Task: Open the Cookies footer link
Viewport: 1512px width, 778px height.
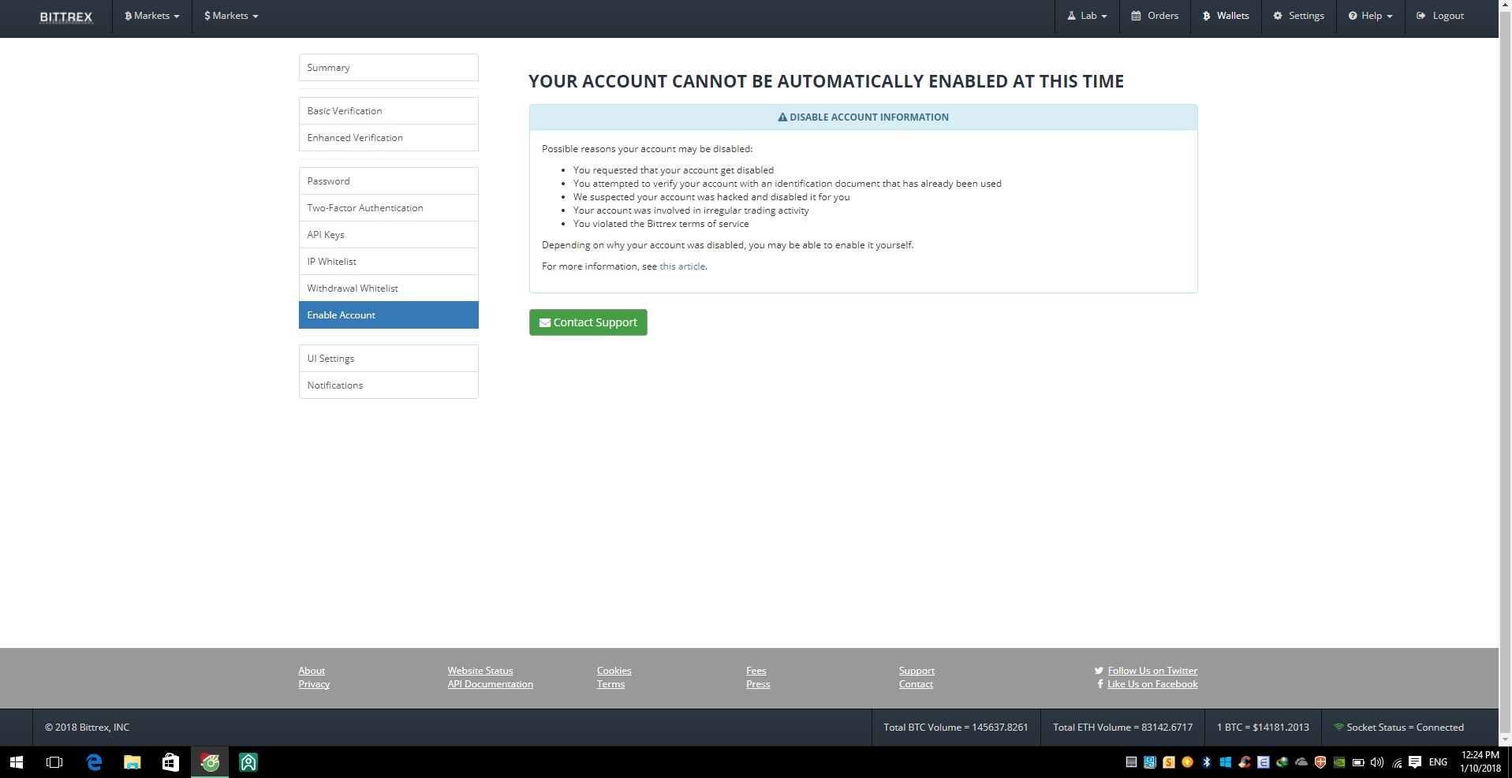Action: 614,671
